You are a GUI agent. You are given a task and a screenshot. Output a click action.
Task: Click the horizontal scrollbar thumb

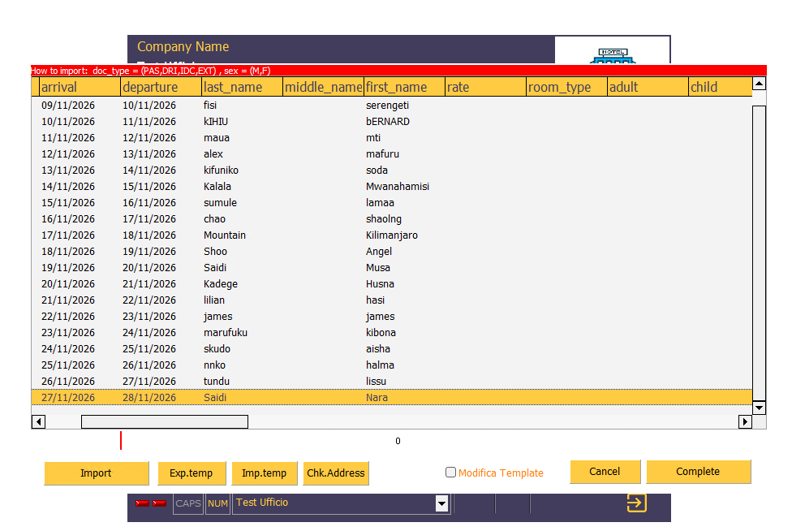164,421
